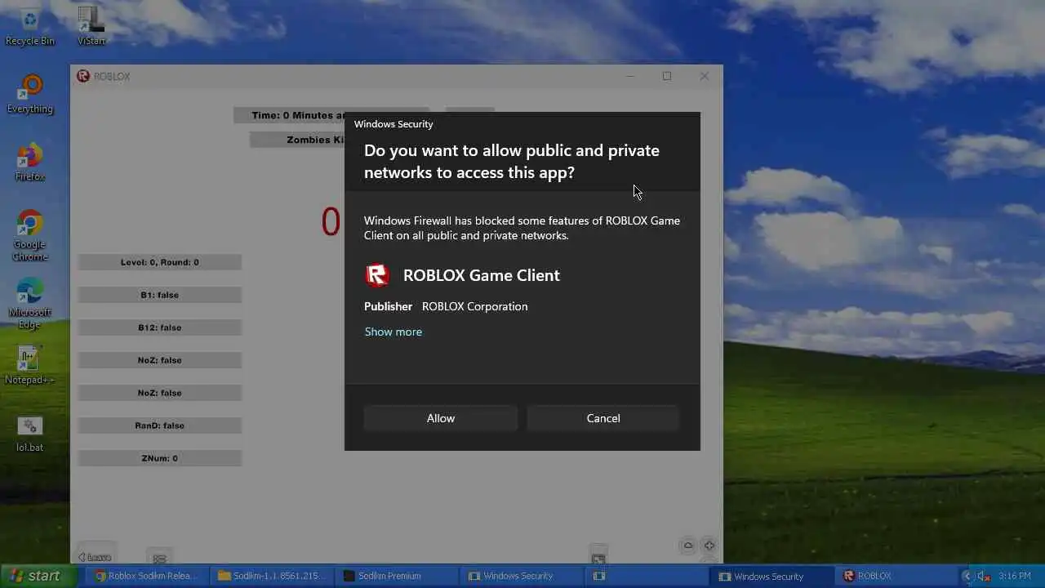Cancel the Windows Security firewall prompt
This screenshot has width=1045, height=588.
tap(603, 418)
